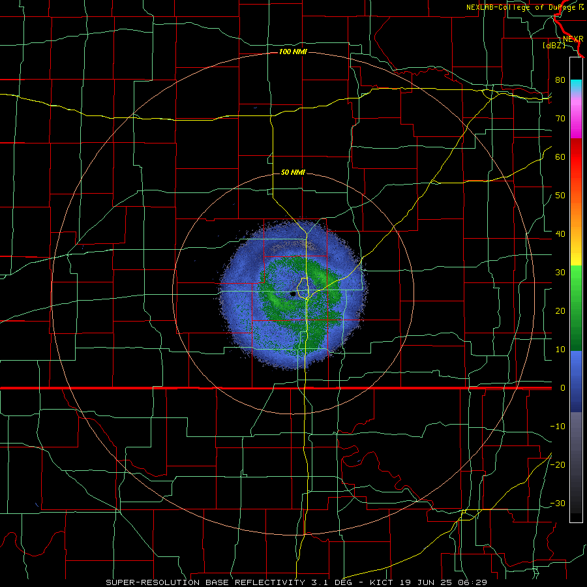Click the 10 value on dBZ scale
Screen dimensions: 587x587
[560, 350]
